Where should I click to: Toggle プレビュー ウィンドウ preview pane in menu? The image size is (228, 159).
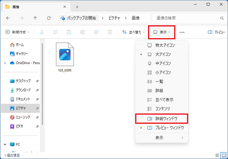[x=162, y=128]
